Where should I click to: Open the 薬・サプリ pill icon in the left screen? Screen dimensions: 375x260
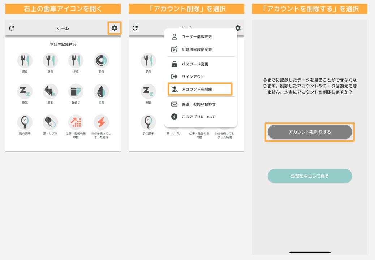[50, 122]
